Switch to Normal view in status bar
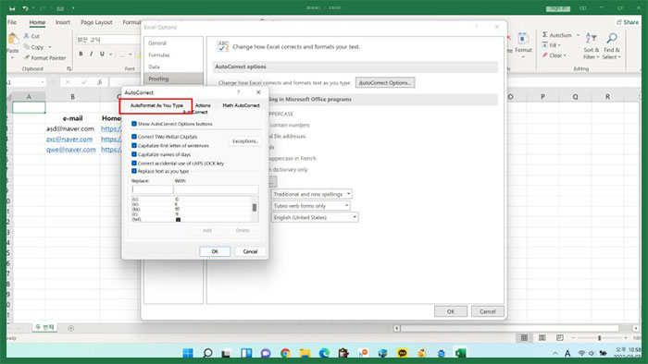Viewport: 648px width, 364px height. pyautogui.click(x=524, y=337)
